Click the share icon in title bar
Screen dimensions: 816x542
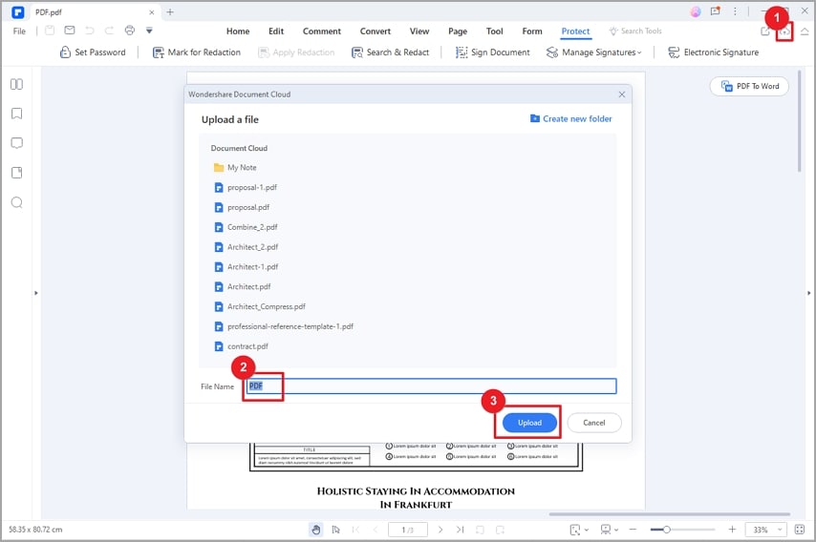click(765, 31)
